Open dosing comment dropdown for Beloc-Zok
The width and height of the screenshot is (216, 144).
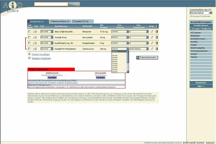(139, 32)
